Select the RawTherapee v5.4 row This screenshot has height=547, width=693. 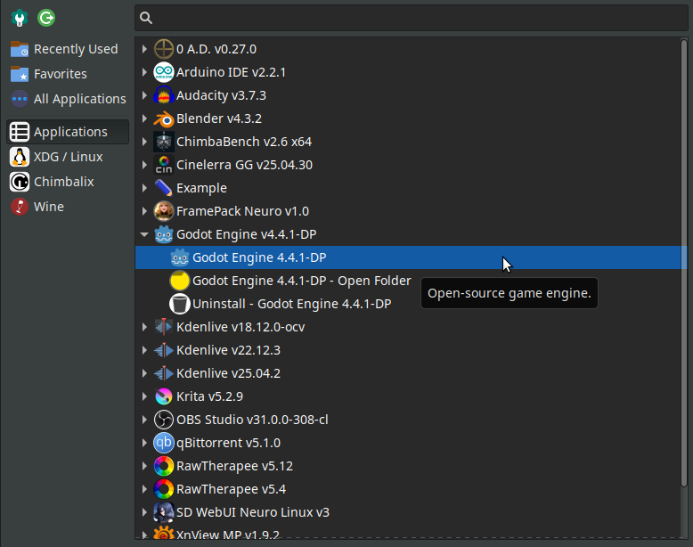(x=408, y=489)
